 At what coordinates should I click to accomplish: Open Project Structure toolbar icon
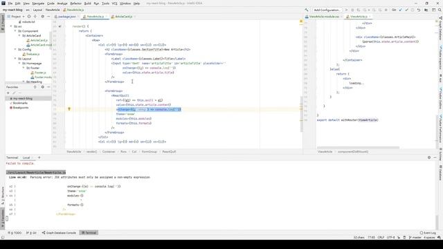pyautogui.click(x=426, y=10)
